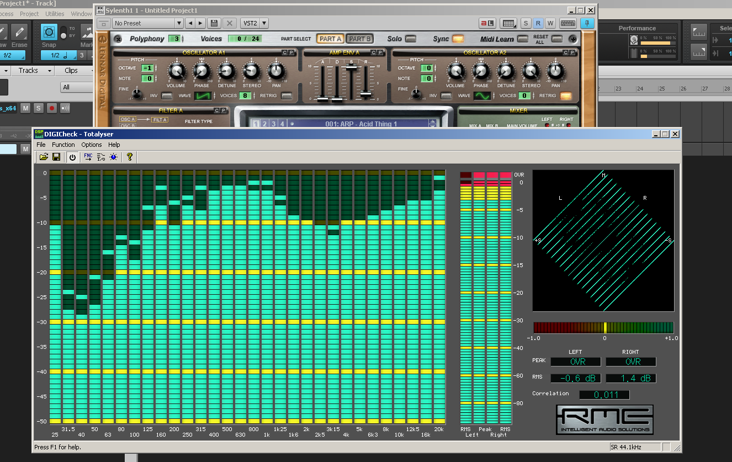The height and width of the screenshot is (462, 732).
Task: Click the Paste P button on Amp Env A
Action: 380,52
